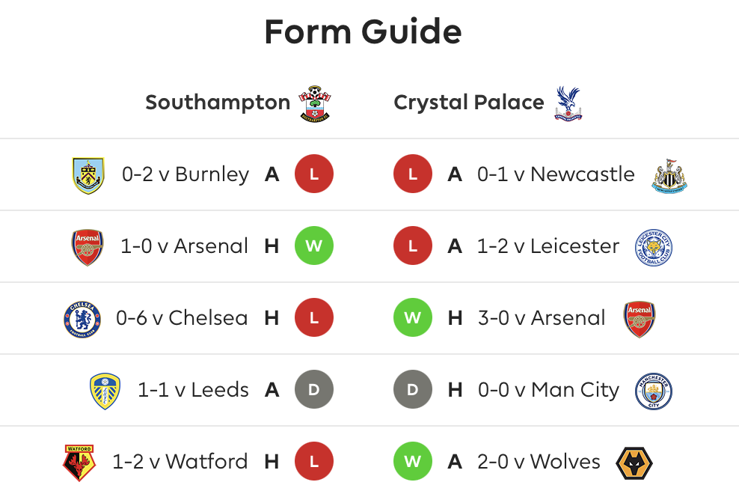The height and width of the screenshot is (497, 739).
Task: Click the Manchester City crest
Action: click(654, 391)
